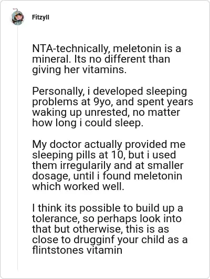Click the paragraph starting with NTA-technically
Image resolution: width=210 pixels, height=279 pixels.
[107, 59]
